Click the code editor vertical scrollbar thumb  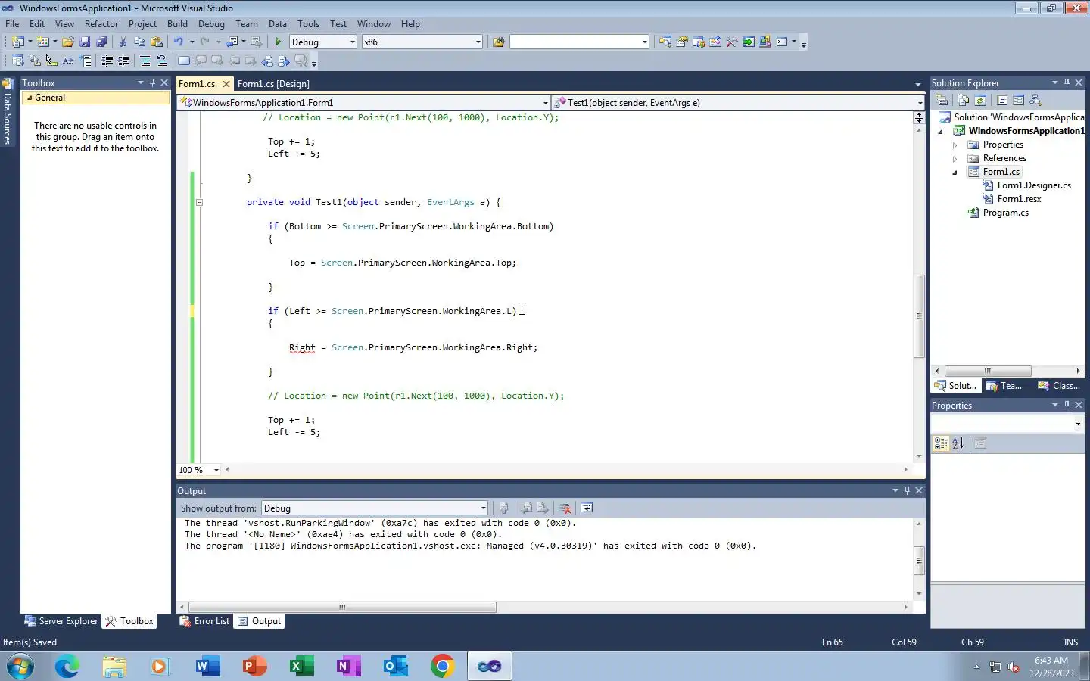(x=919, y=316)
